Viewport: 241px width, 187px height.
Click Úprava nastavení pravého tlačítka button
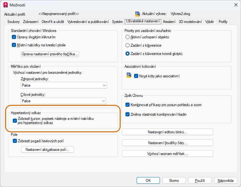pyautogui.click(x=49, y=54)
